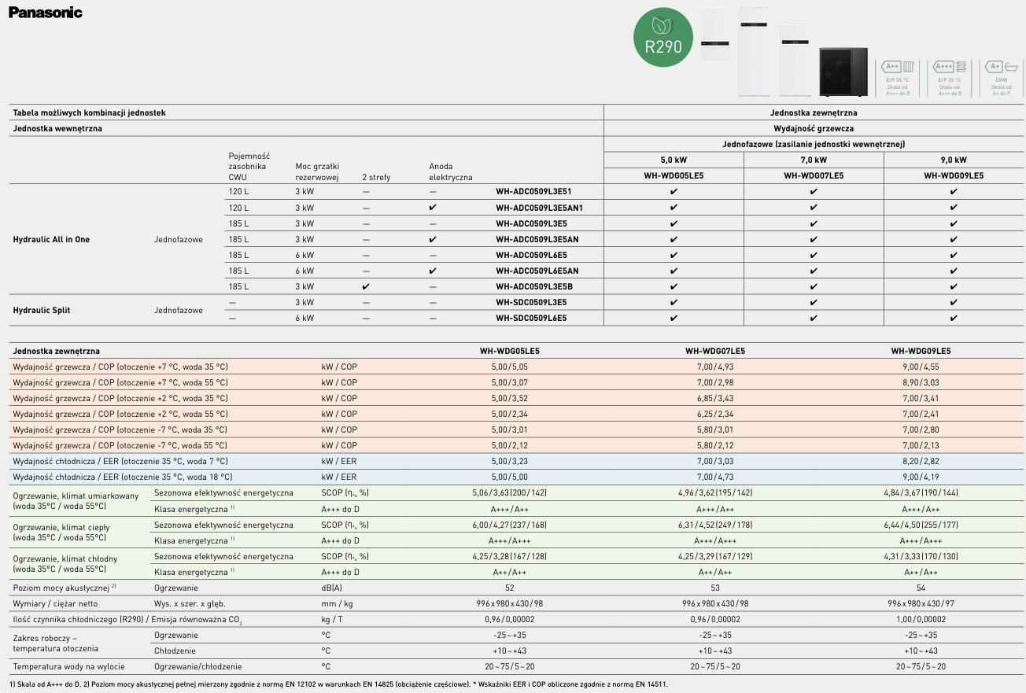The height and width of the screenshot is (693, 1026).
Task: Click the 'Hydraulic Split' row label
Action: pos(42,310)
